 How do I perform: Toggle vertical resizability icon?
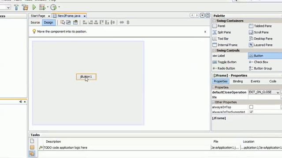128,22
